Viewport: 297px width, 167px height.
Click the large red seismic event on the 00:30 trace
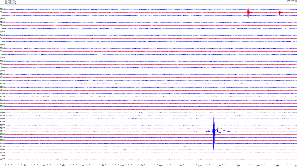249,13
